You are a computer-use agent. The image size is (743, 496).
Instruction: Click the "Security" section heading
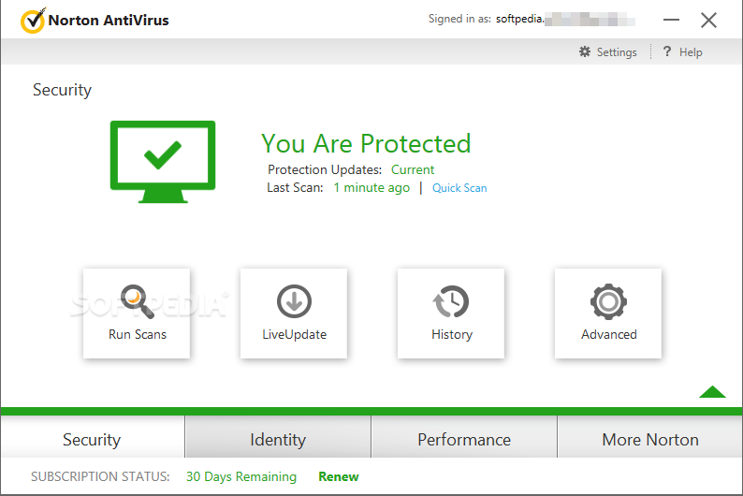click(x=62, y=90)
